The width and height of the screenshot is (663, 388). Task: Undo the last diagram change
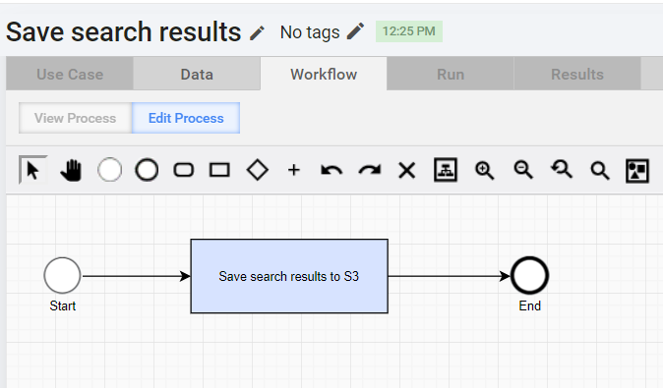pyautogui.click(x=331, y=170)
